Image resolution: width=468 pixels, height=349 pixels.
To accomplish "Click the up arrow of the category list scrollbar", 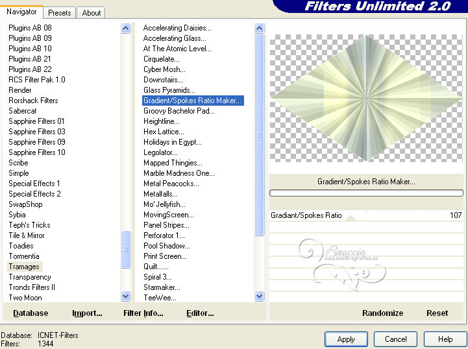I will [x=126, y=29].
